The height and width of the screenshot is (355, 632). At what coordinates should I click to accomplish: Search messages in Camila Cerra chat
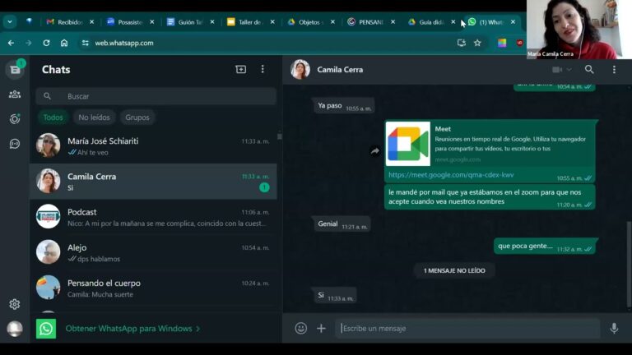tap(589, 70)
